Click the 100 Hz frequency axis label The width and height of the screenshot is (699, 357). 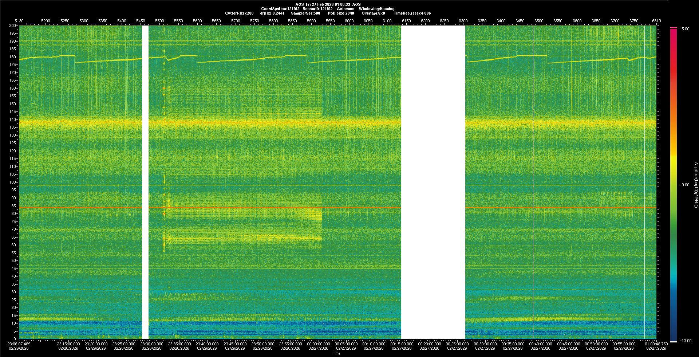pos(12,182)
